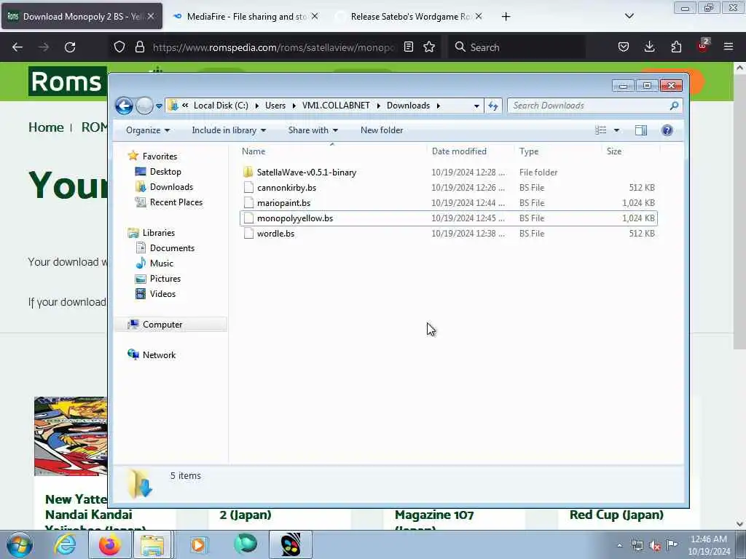Open the recent locations dropdown arrow
Image resolution: width=746 pixels, height=559 pixels.
[159, 106]
